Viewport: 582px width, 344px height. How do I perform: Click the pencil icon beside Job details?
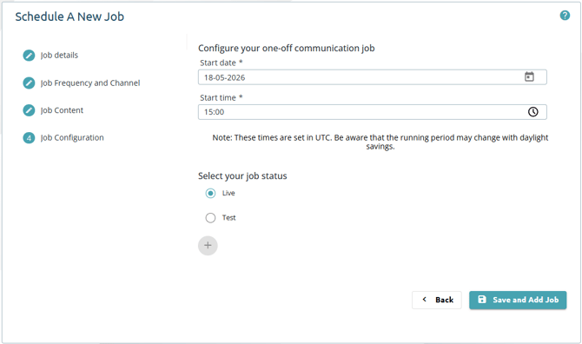[x=29, y=56]
